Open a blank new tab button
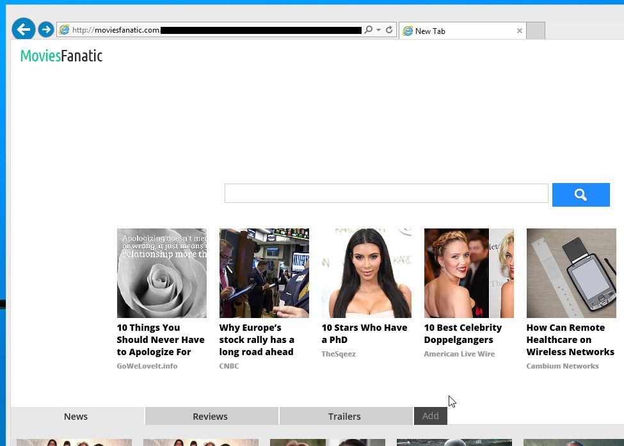The image size is (624, 446). [536, 31]
